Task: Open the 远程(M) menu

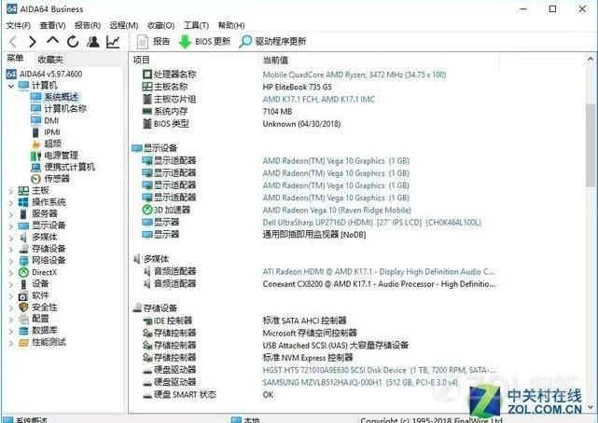Action: 124,25
